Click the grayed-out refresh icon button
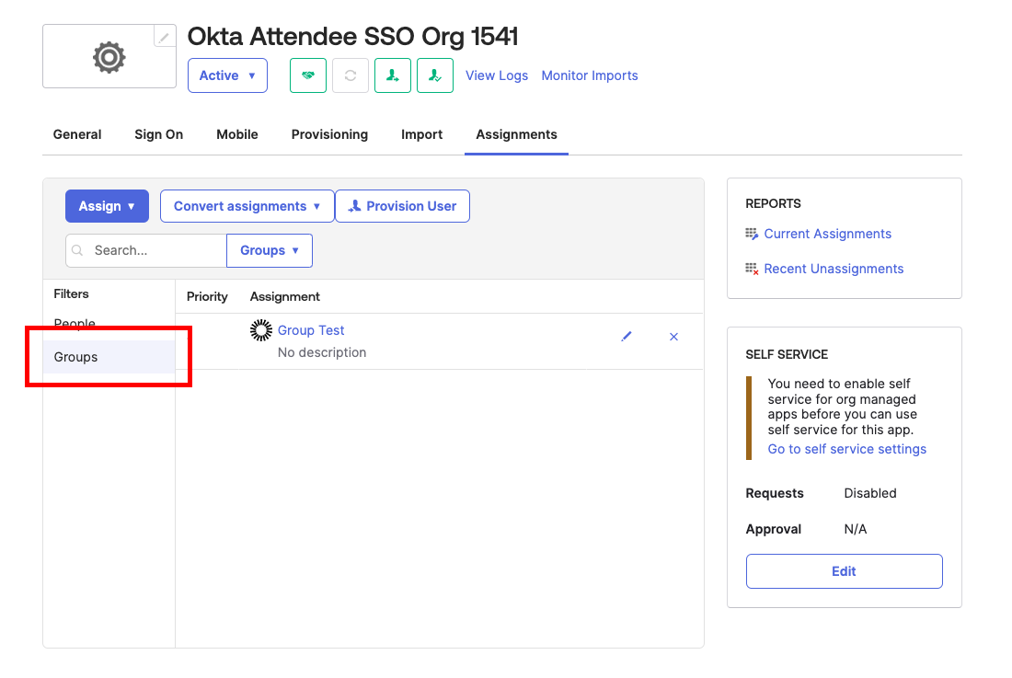Viewport: 1012px width, 678px height. 351,75
